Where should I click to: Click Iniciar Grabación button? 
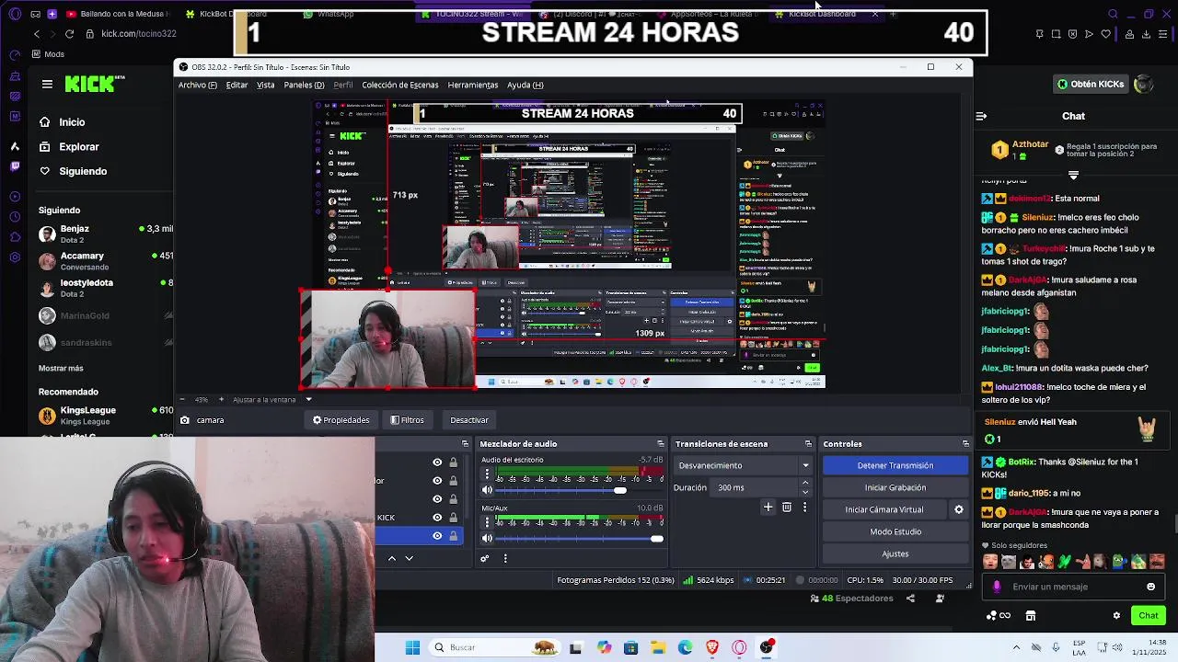(895, 487)
